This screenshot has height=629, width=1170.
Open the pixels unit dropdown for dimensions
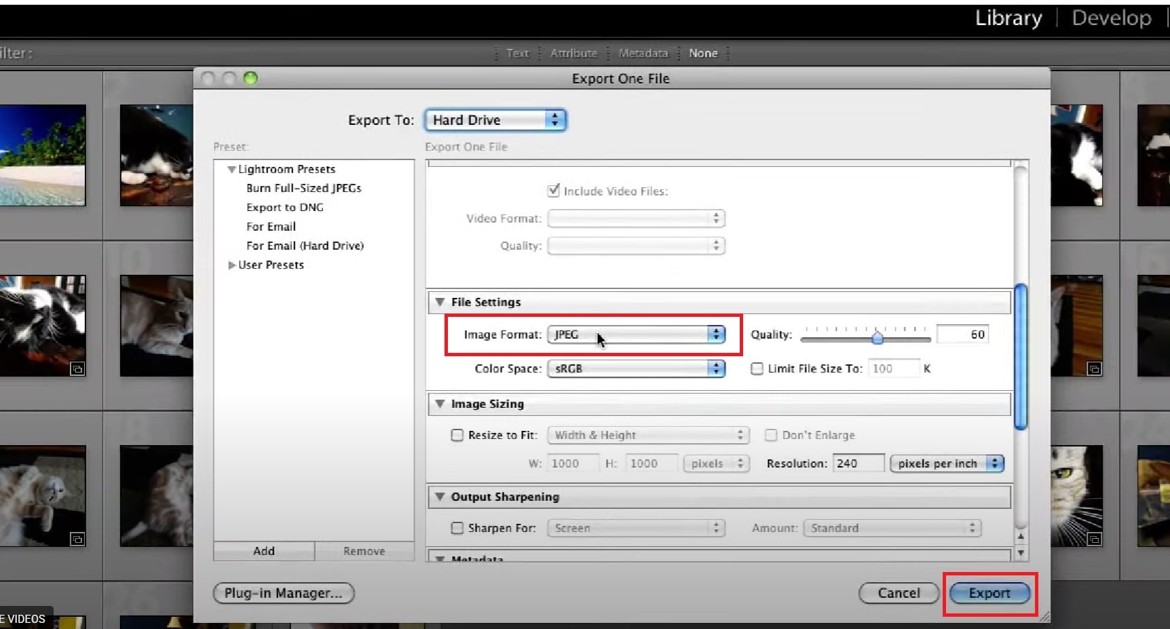716,463
